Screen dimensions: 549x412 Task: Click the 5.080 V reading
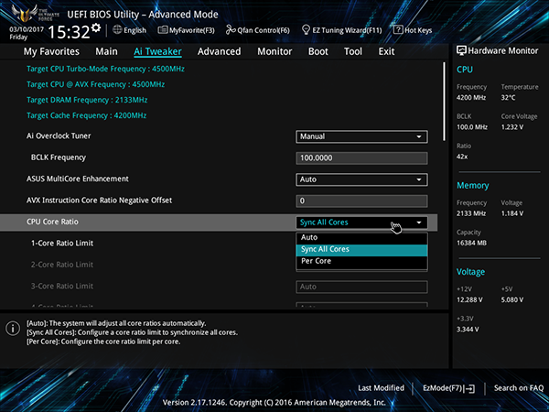tap(511, 300)
